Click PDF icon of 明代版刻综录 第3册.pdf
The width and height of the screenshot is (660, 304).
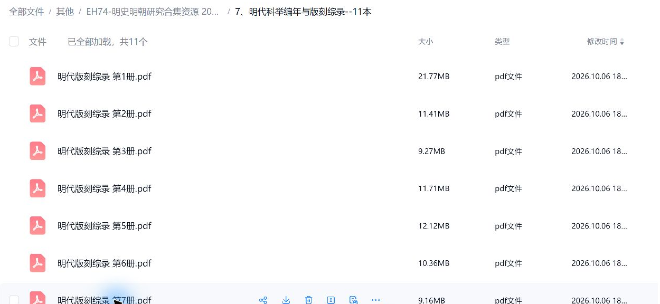point(37,151)
